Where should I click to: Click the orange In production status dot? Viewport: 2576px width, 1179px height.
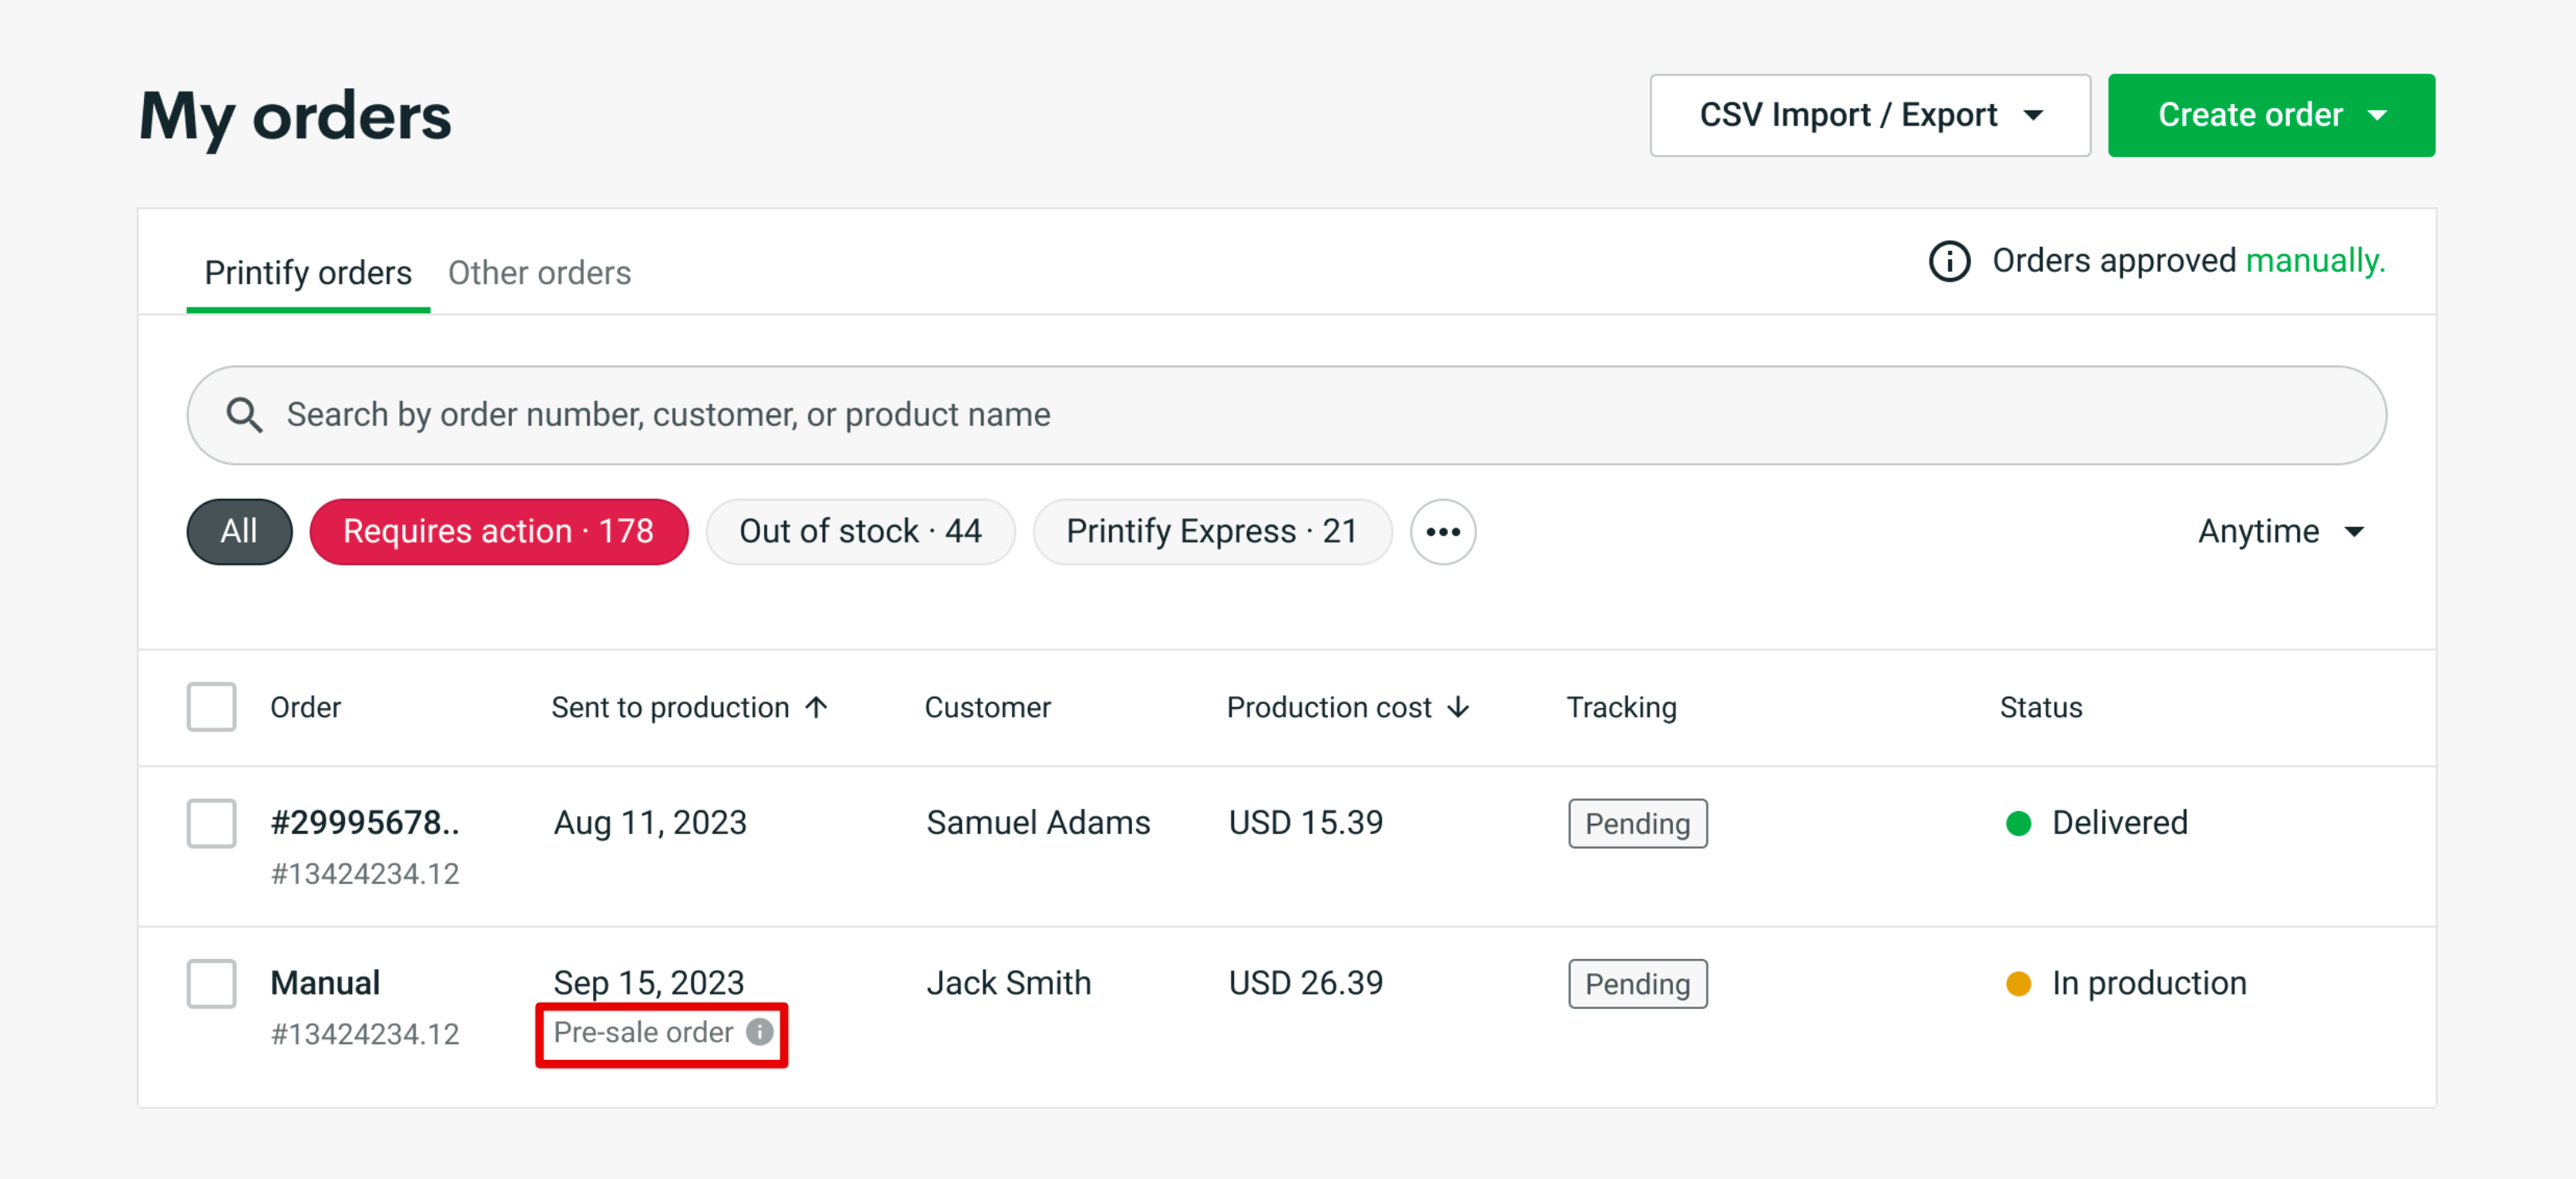click(x=2018, y=984)
